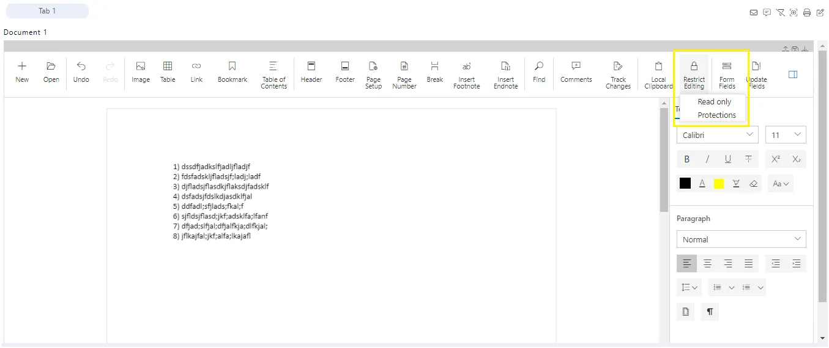The height and width of the screenshot is (348, 829).
Task: Insert a Table
Action: click(168, 72)
